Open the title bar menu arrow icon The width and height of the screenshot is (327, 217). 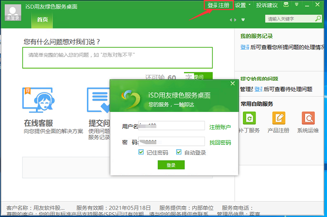tap(297, 4)
